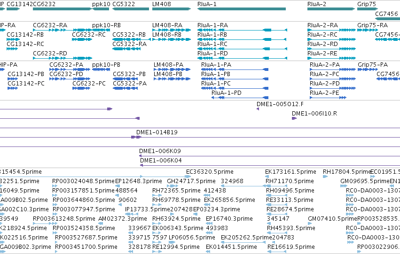The height and width of the screenshot is (254, 400).
Task: Select transcript CG13142-RC
Action: click(x=12, y=49)
